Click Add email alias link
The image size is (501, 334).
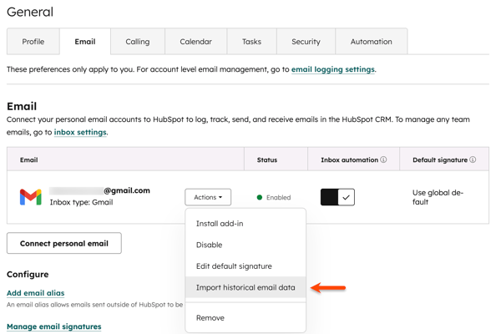tap(35, 293)
